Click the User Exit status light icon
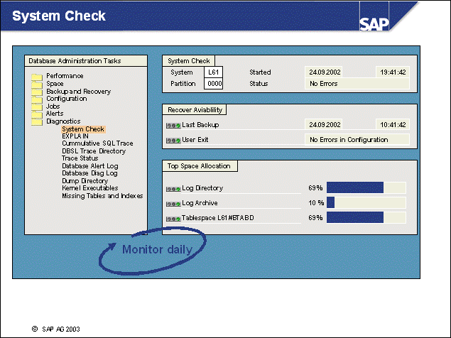The height and width of the screenshot is (338, 451). coord(173,141)
